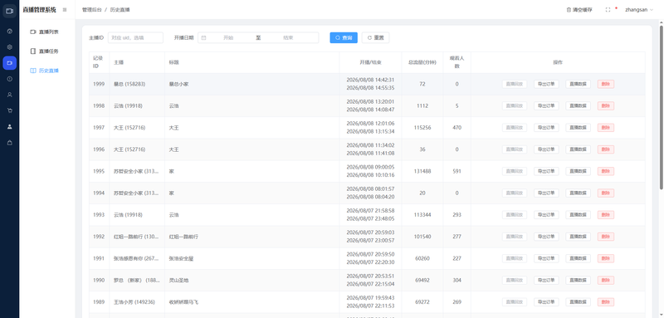Screen dimensions: 664x318
Task: Open the dashboard gauge icon in the dark sidebar
Action: click(x=10, y=32)
